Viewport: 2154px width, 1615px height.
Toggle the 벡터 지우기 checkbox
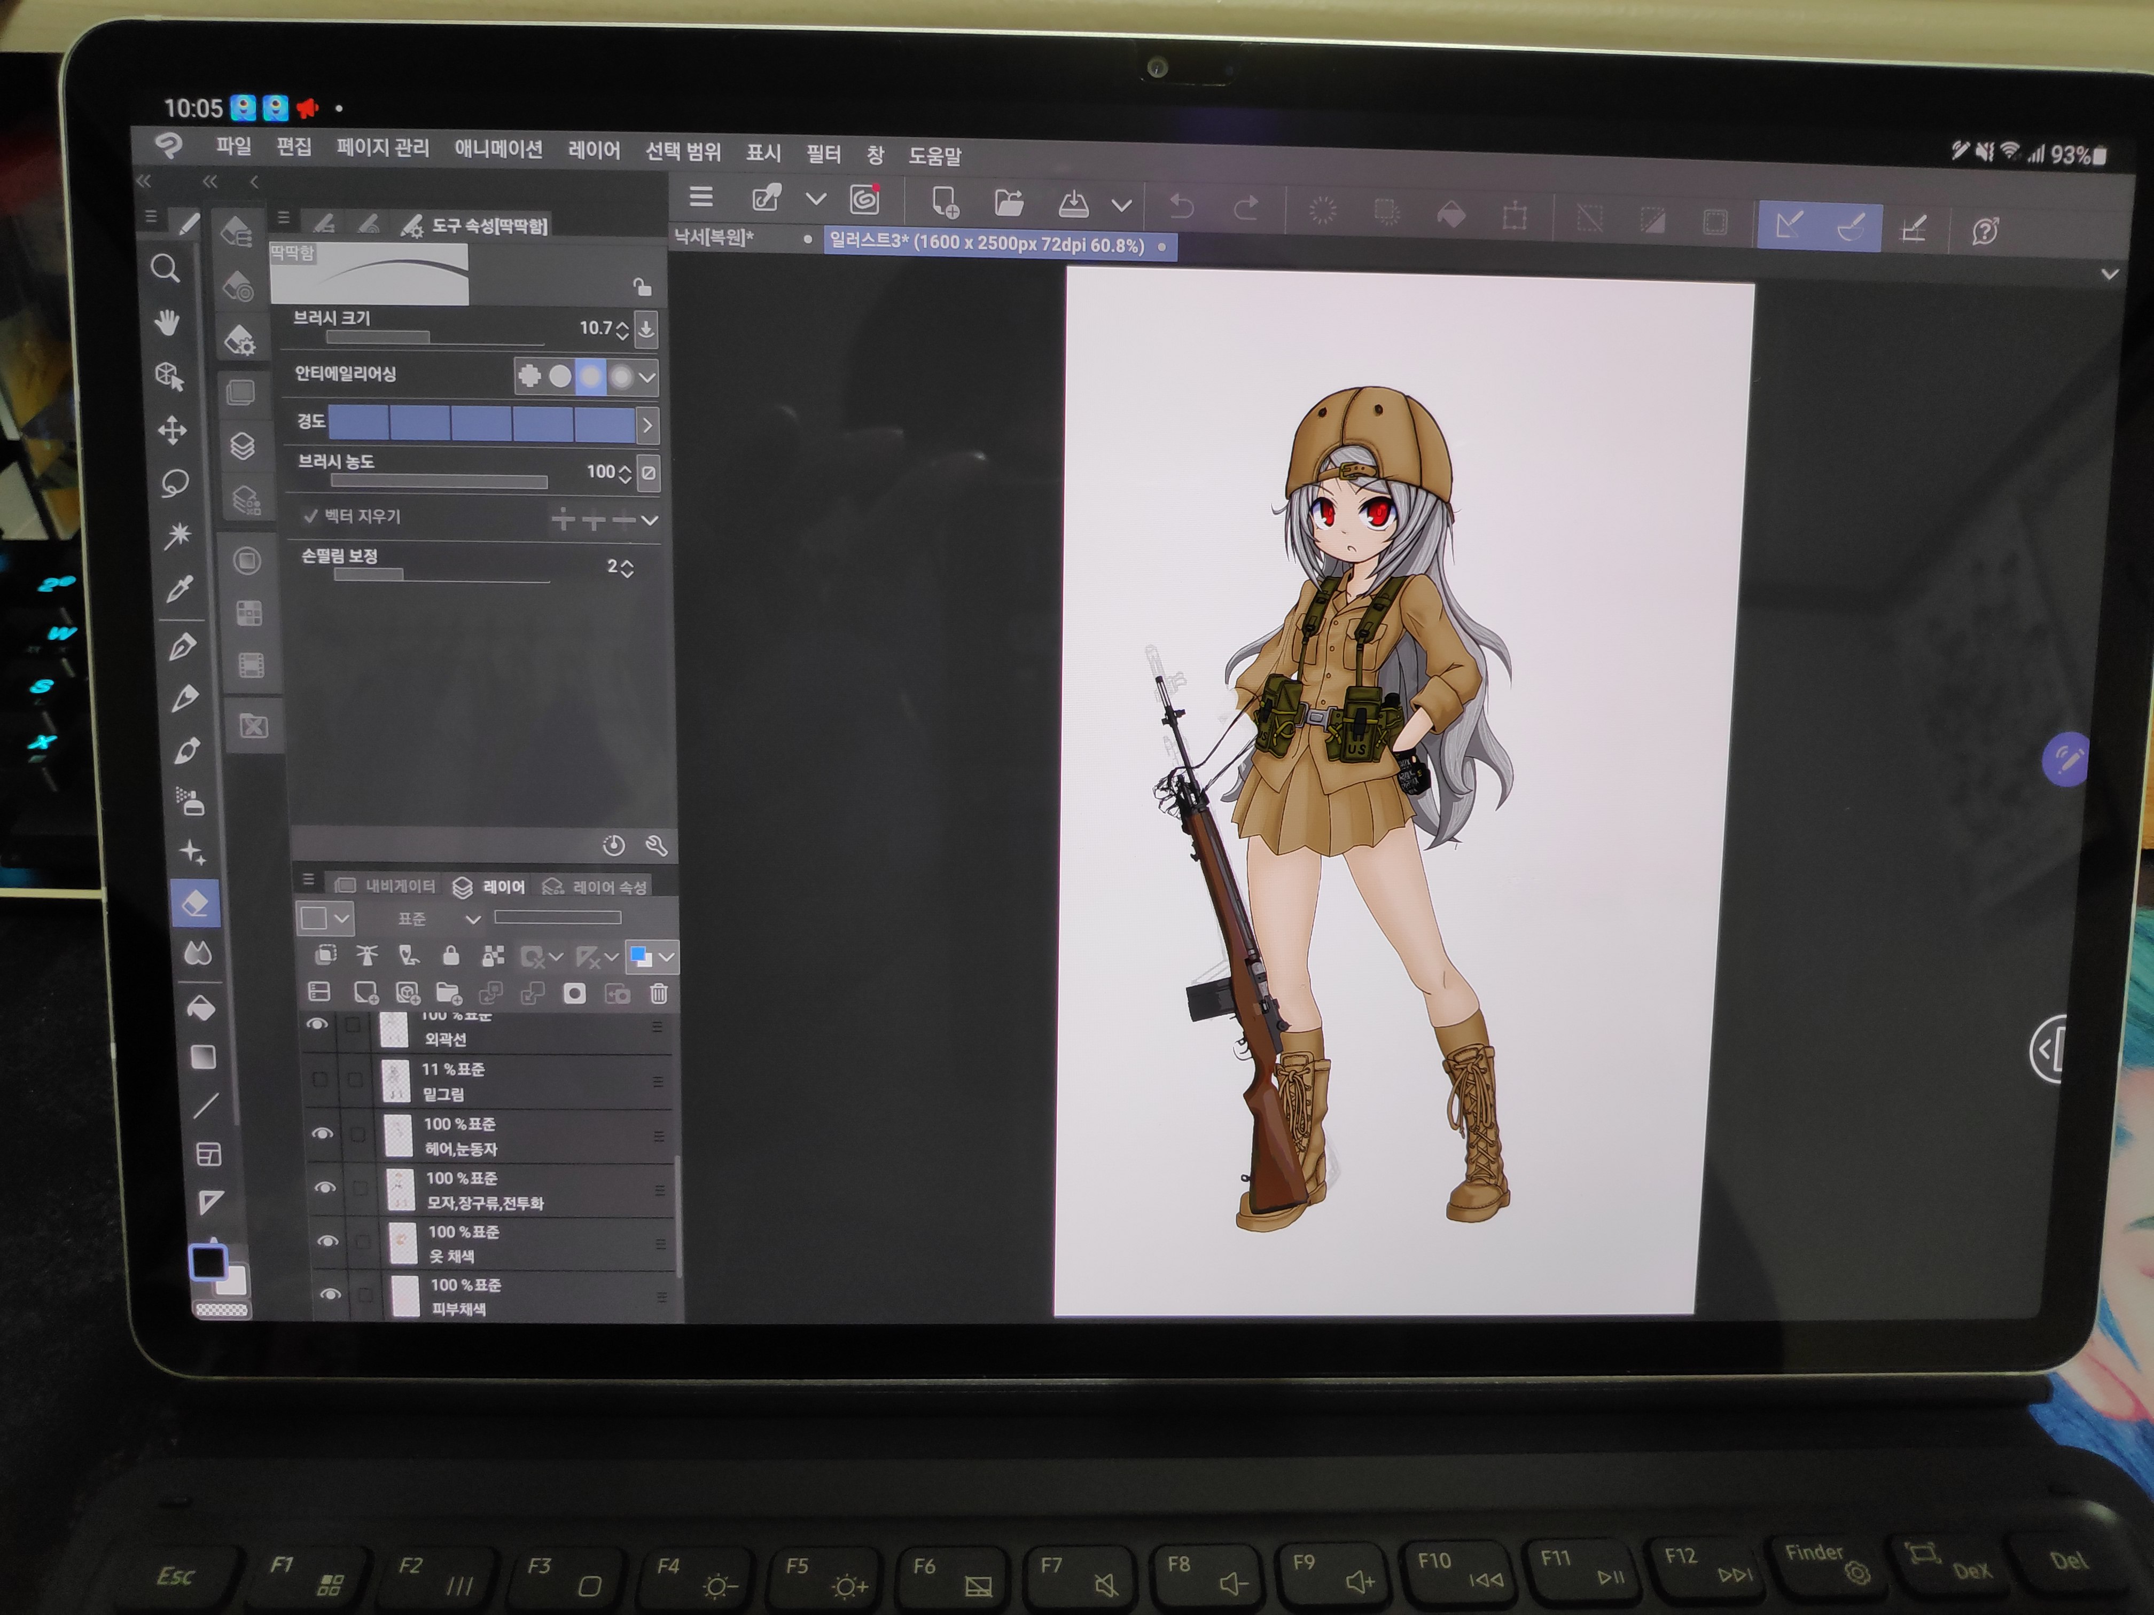pyautogui.click(x=310, y=516)
